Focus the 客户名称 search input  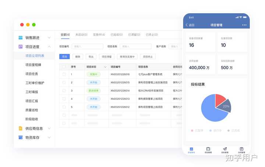click(176, 46)
